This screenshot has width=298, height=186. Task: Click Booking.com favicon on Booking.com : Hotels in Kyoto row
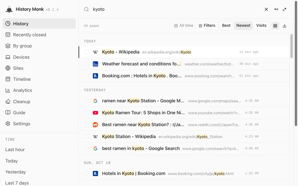pyautogui.click(x=95, y=76)
